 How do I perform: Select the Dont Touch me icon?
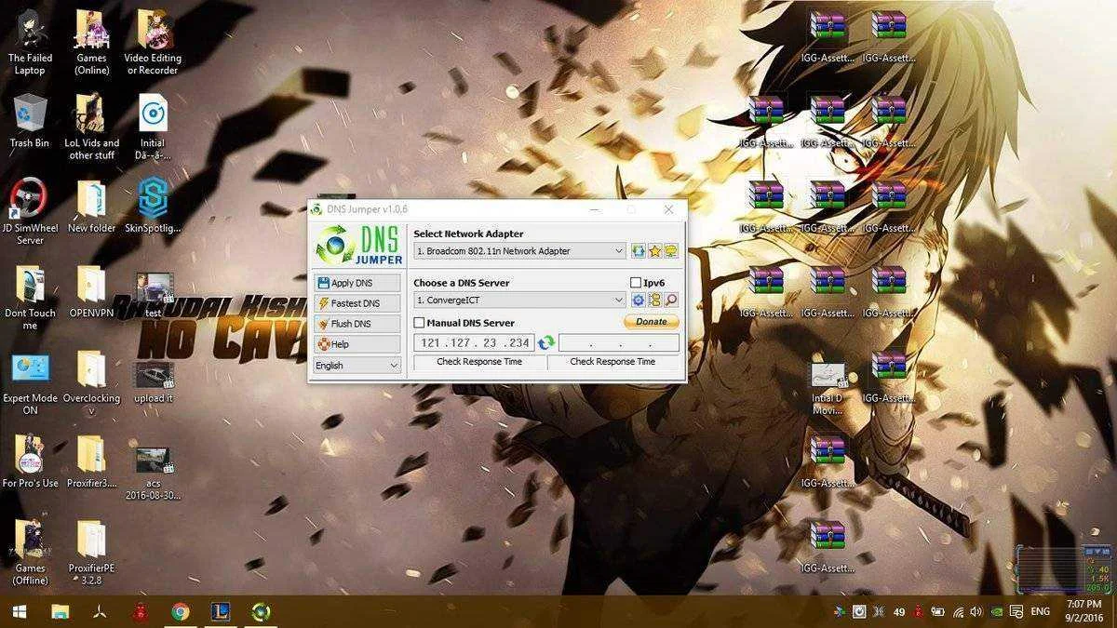pos(30,298)
